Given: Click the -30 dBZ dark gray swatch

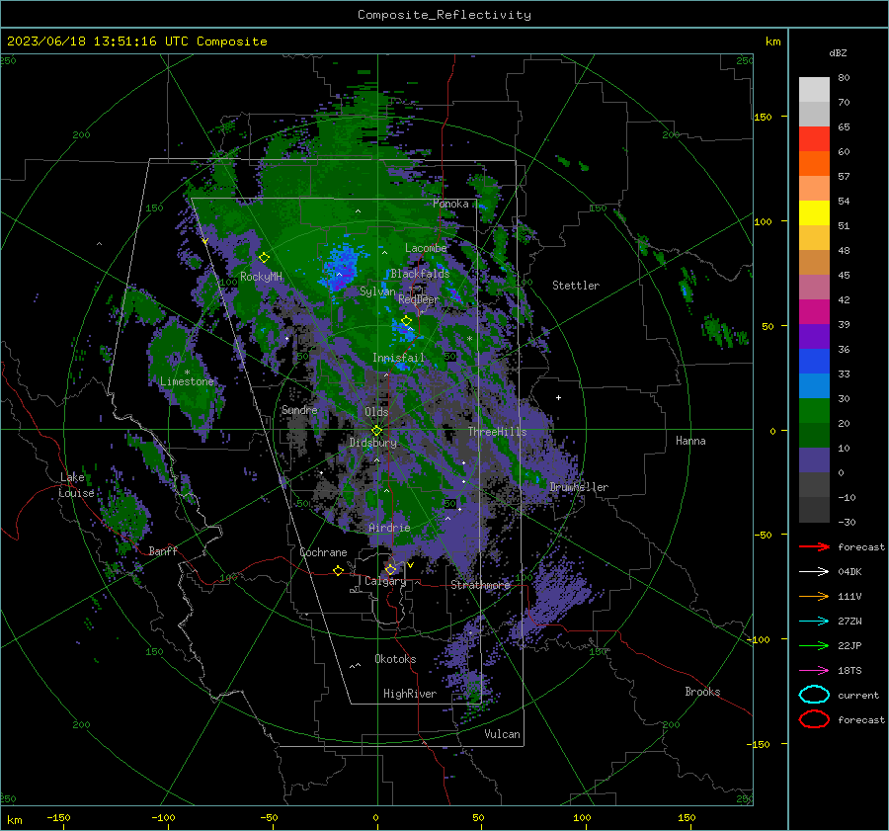Looking at the screenshot, I should tap(814, 510).
